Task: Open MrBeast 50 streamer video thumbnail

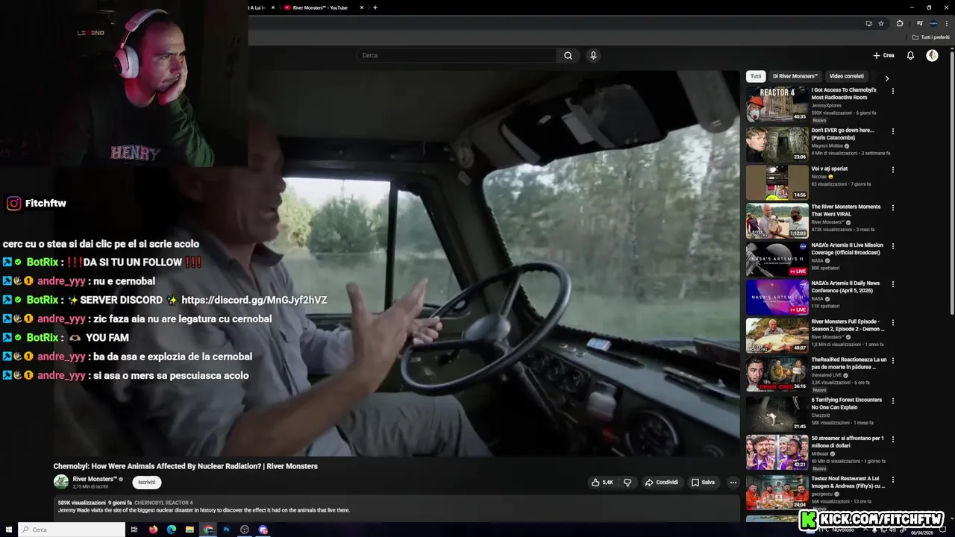Action: pos(777,450)
